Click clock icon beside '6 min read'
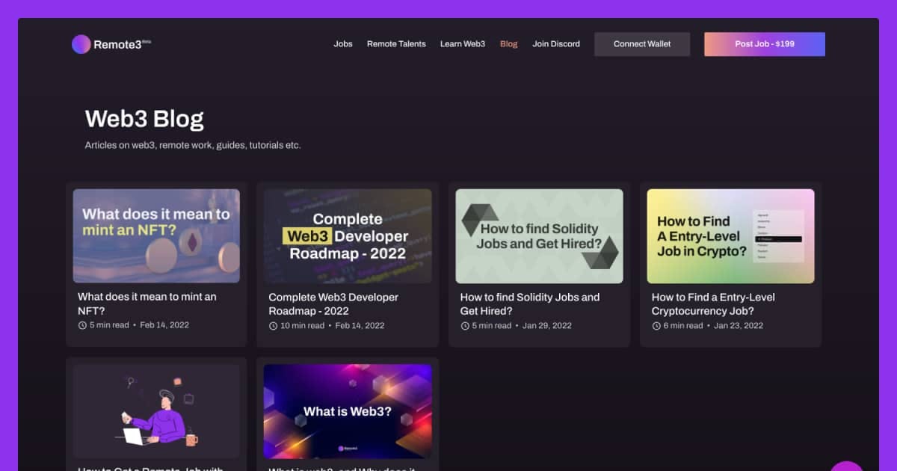Viewport: 897px width, 471px height. (x=656, y=326)
